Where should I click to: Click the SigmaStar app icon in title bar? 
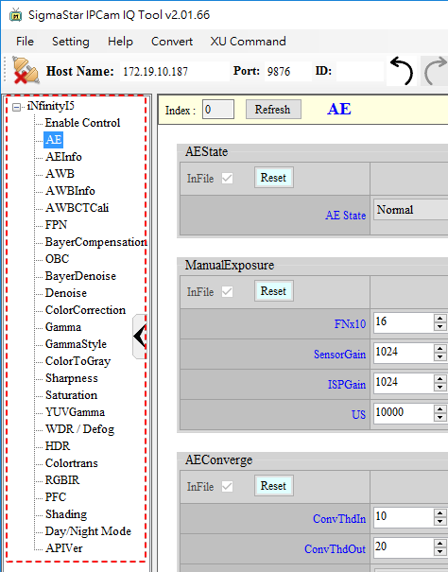(x=16, y=15)
